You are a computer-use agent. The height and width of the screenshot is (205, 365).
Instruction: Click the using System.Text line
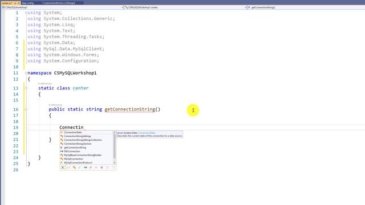tap(51, 31)
